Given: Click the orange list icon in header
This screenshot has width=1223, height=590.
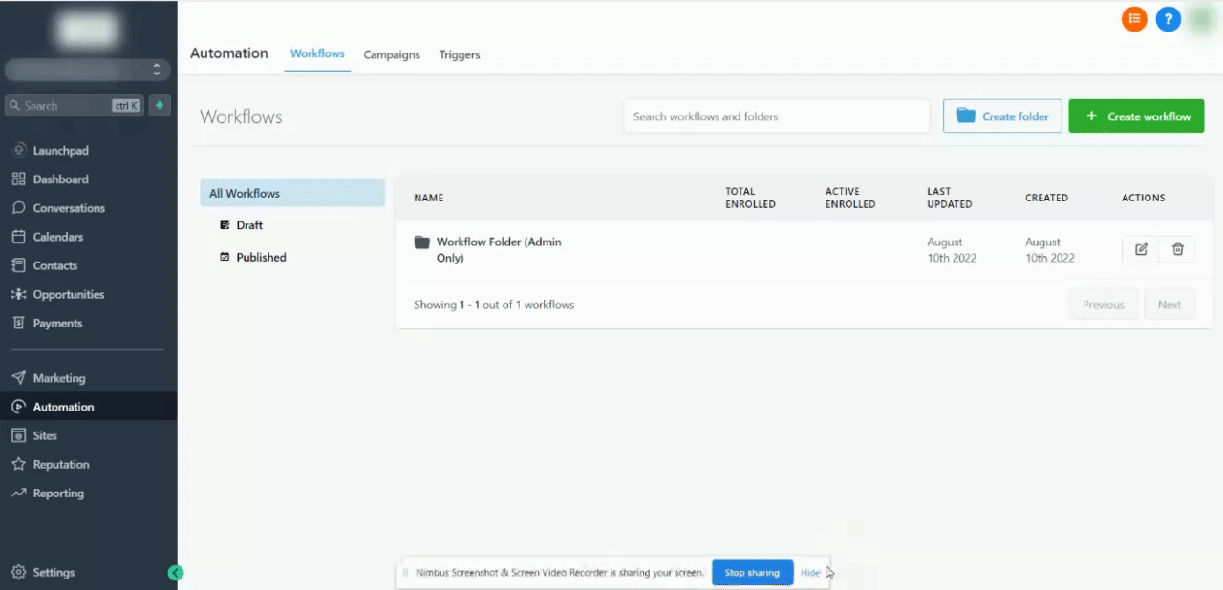Looking at the screenshot, I should (x=1134, y=18).
